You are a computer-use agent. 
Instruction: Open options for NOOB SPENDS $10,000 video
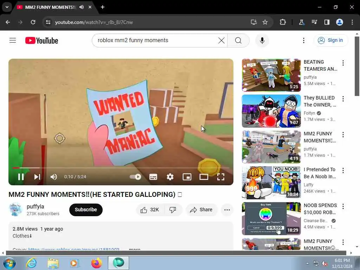(343, 206)
